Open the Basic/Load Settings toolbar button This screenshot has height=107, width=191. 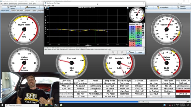click(x=11, y=7)
